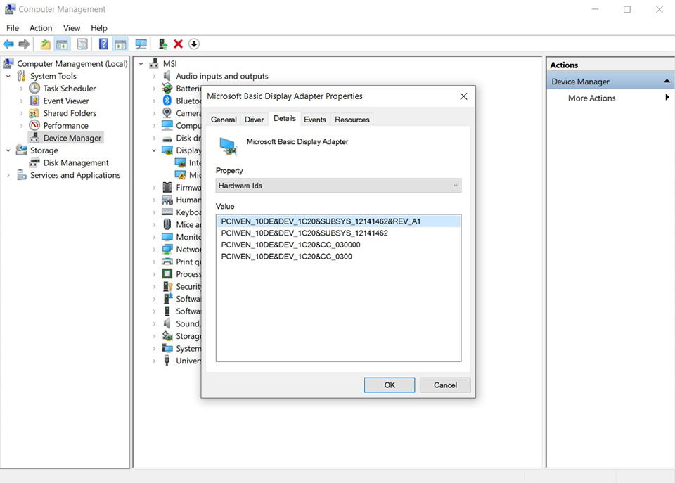Expand the Services and Applications node
The height and width of the screenshot is (483, 675).
tap(8, 175)
